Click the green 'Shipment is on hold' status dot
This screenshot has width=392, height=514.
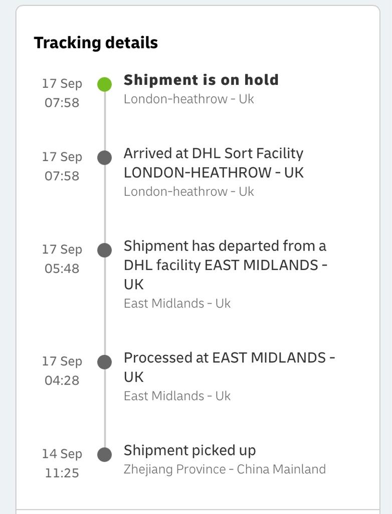pyautogui.click(x=104, y=84)
